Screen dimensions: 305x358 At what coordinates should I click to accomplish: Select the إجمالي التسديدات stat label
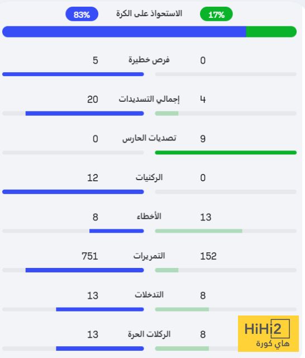click(149, 100)
